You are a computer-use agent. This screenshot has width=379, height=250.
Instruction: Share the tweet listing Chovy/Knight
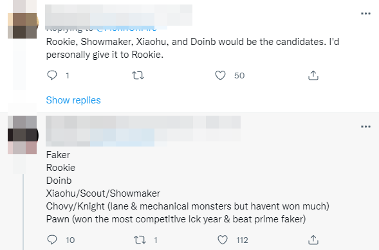(x=313, y=240)
